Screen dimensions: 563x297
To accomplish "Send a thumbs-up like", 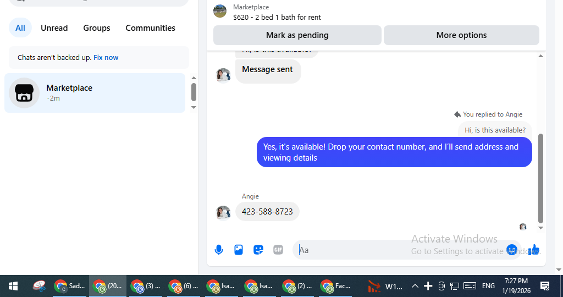I will coord(534,250).
